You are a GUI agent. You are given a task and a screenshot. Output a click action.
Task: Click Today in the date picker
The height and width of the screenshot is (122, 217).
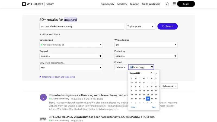tap(154, 107)
